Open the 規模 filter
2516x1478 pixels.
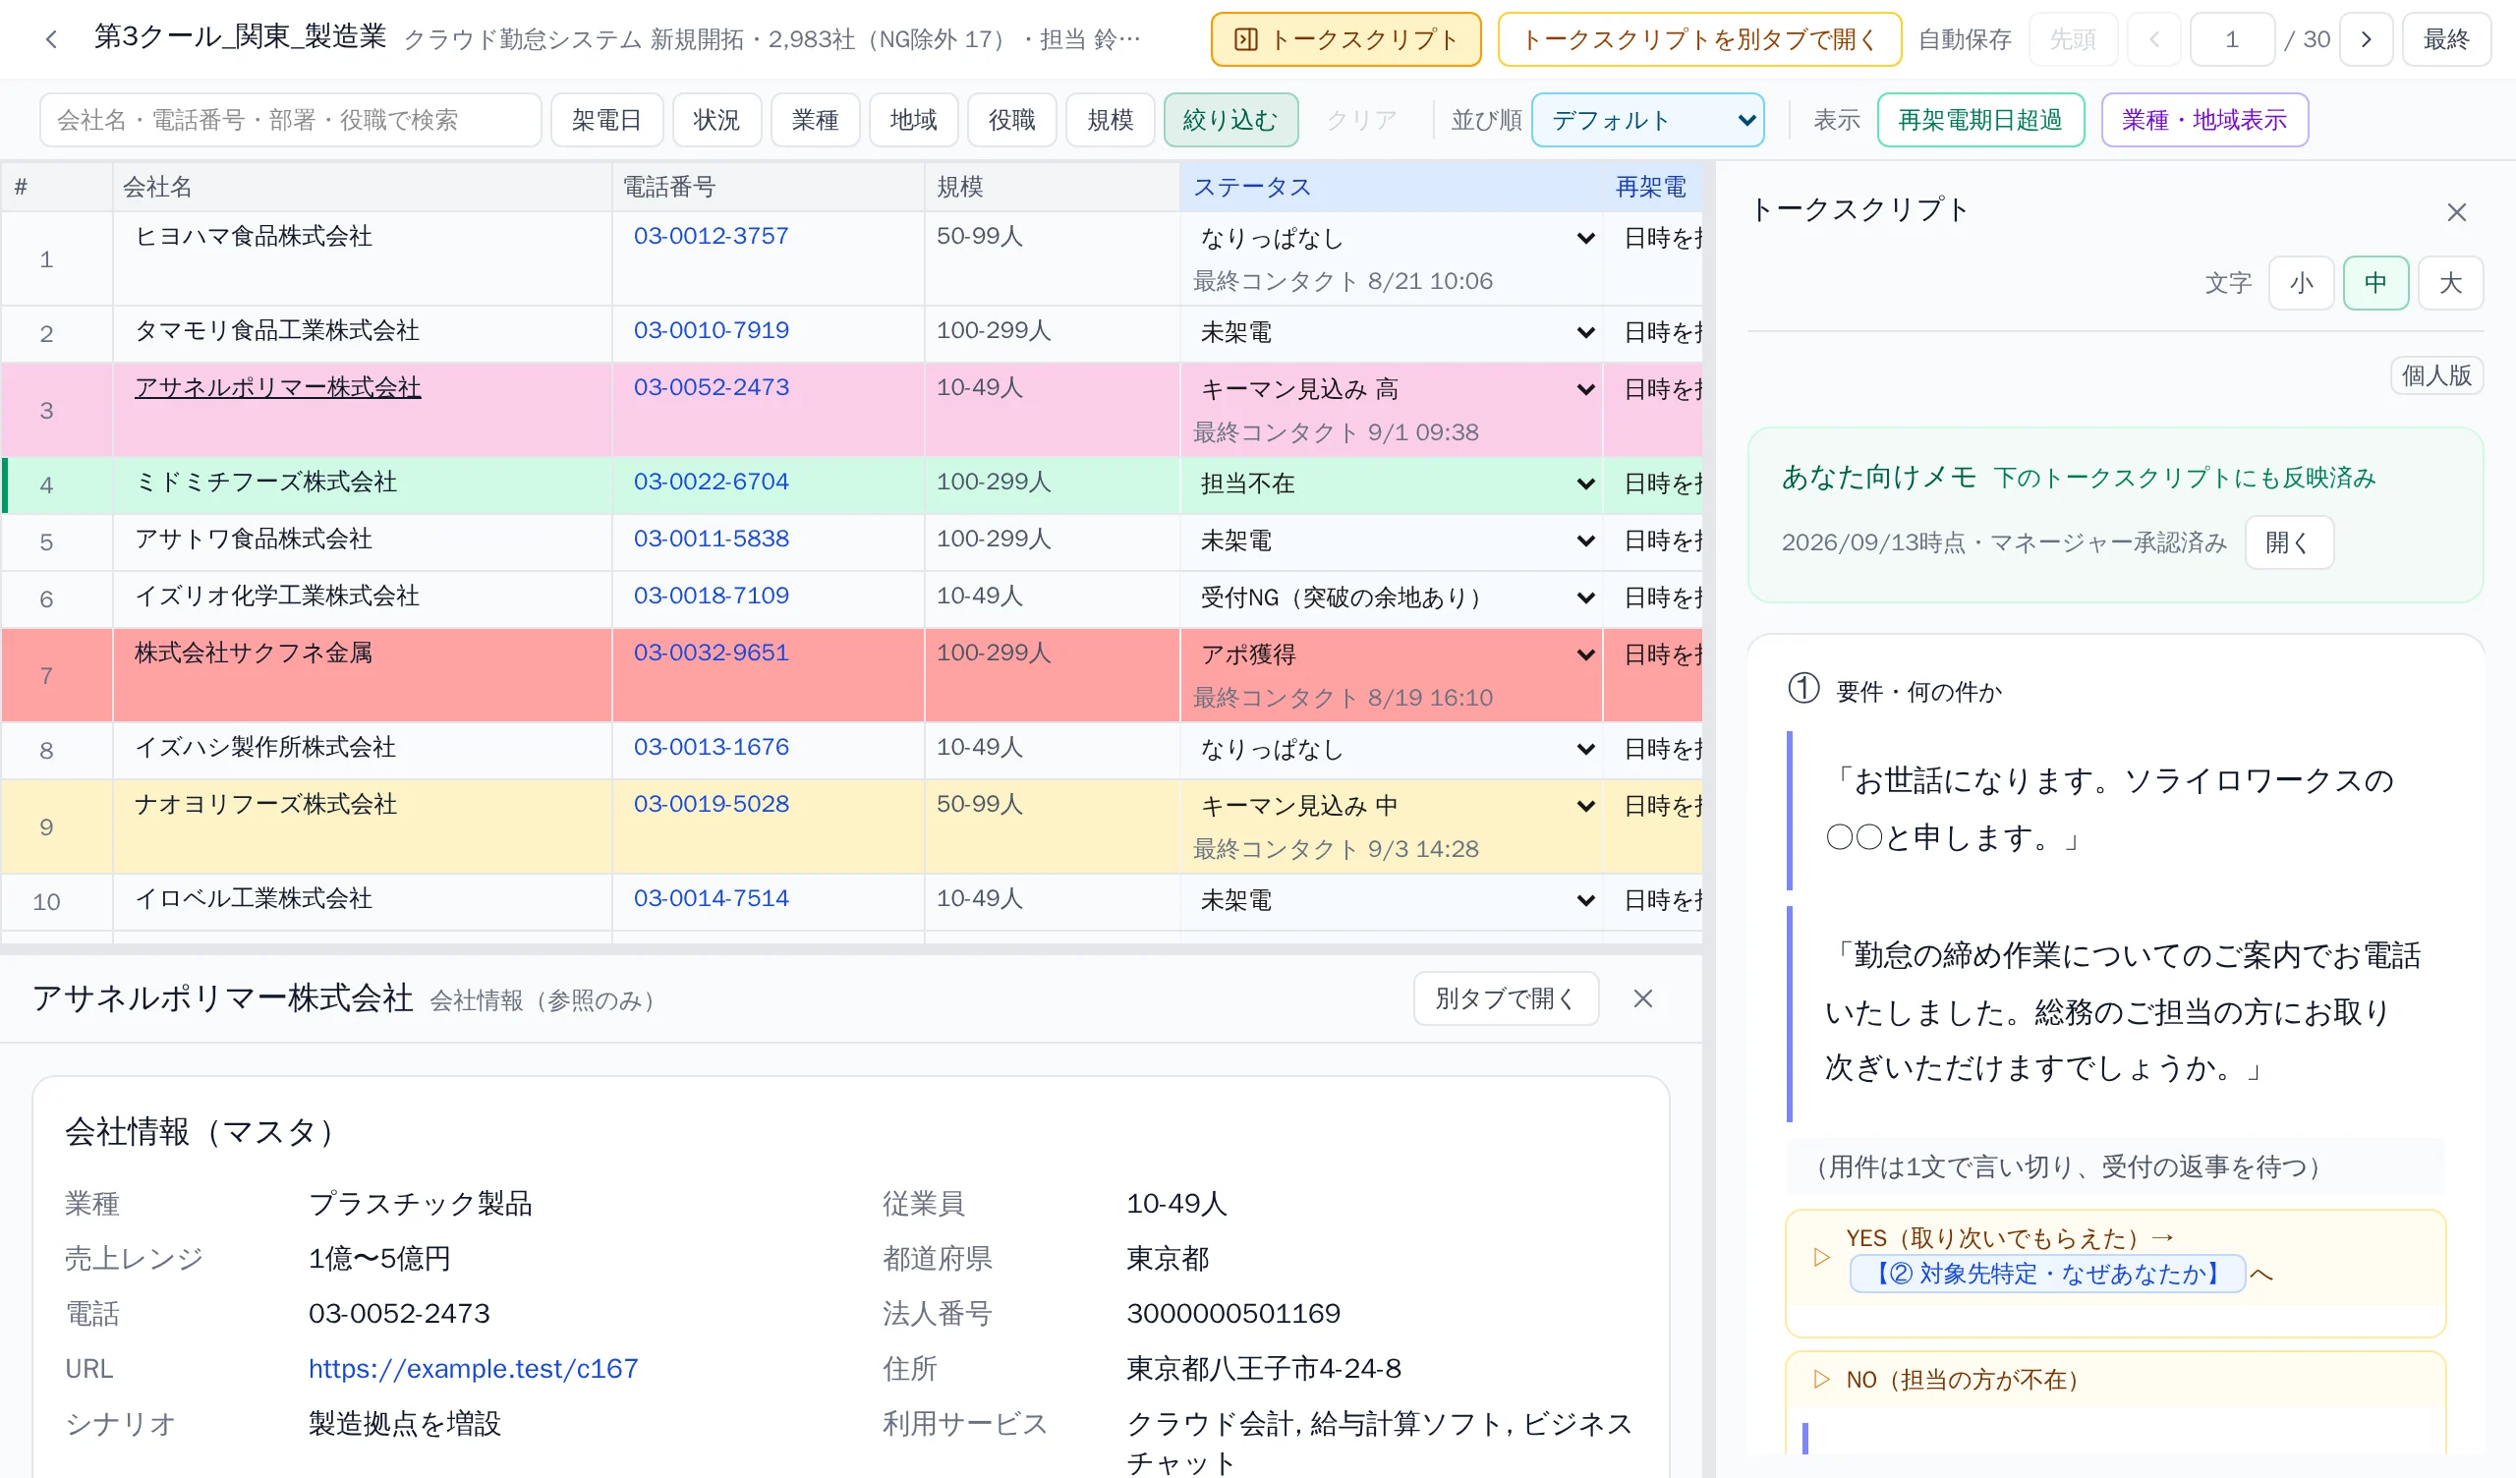tap(1111, 120)
